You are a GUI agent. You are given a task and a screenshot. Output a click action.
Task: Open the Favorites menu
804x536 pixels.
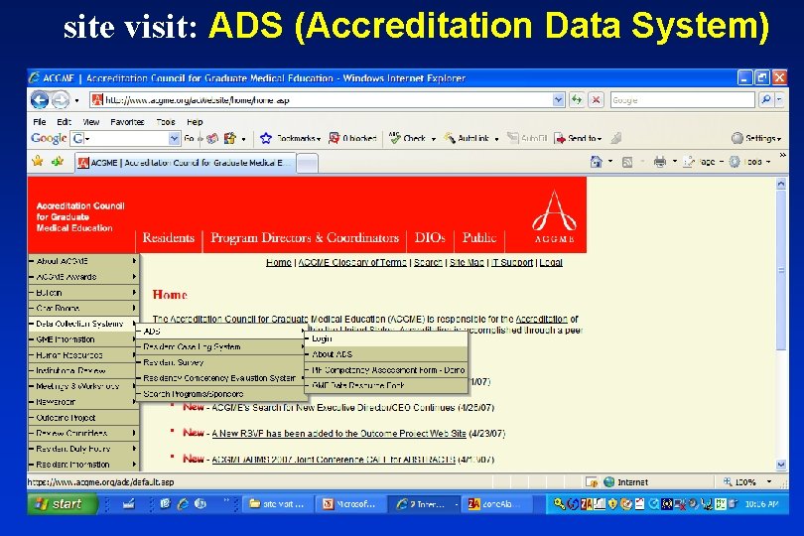pos(127,122)
